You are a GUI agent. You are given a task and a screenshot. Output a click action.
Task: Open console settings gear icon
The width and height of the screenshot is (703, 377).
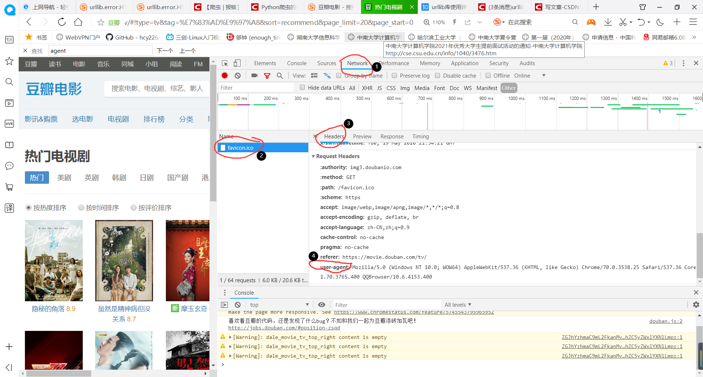click(696, 305)
